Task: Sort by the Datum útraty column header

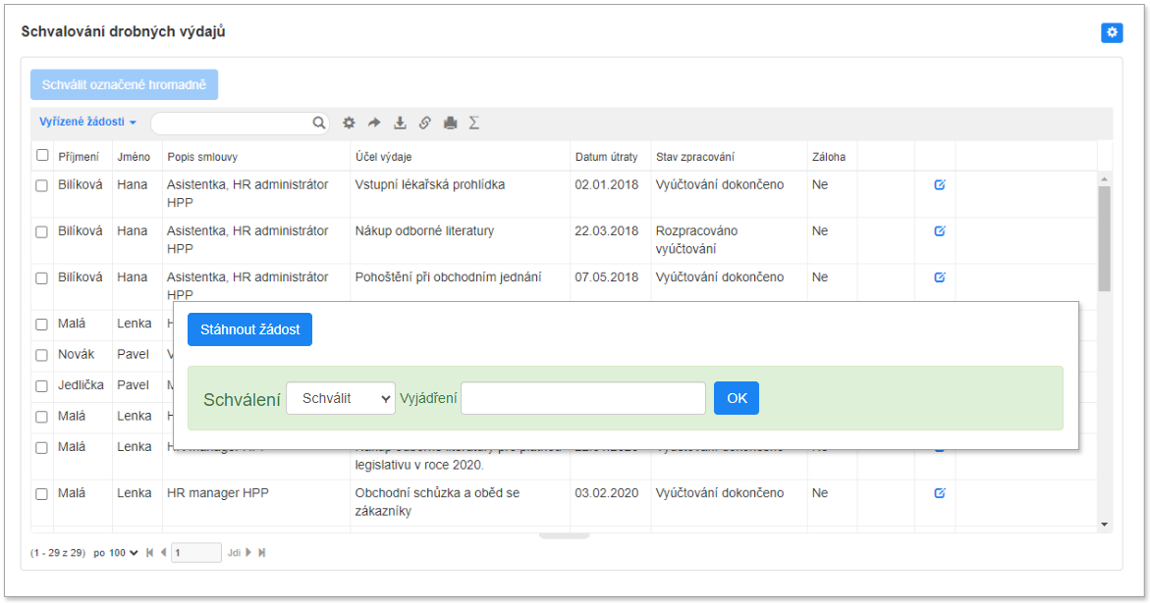Action: tap(606, 157)
